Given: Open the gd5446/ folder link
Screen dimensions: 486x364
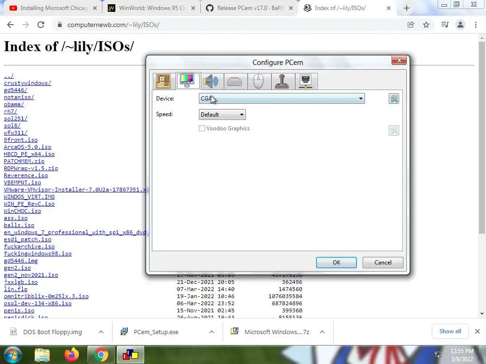Looking at the screenshot, I should coord(16,90).
